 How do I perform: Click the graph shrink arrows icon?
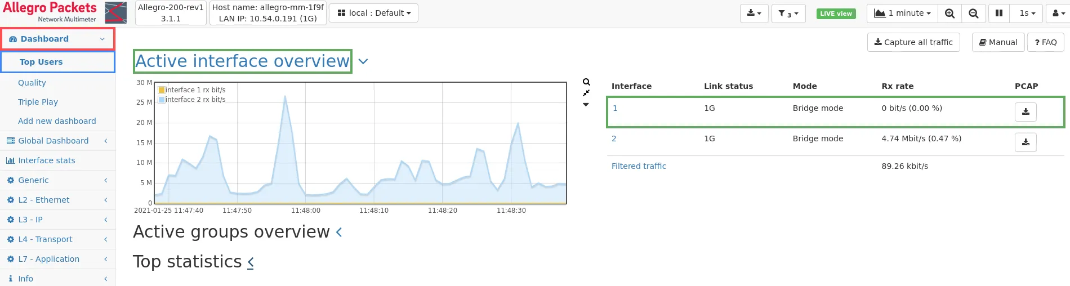coord(586,93)
